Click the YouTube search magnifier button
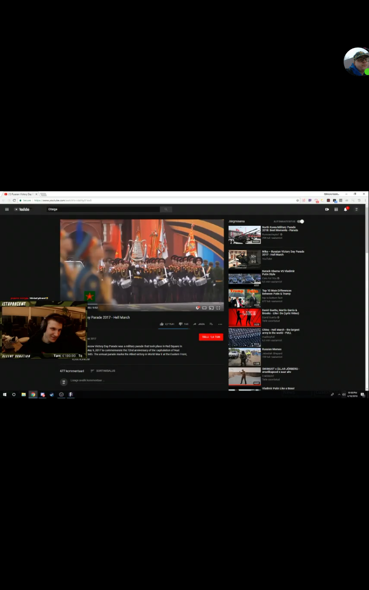Viewport: 369px width, 590px height. [166, 209]
